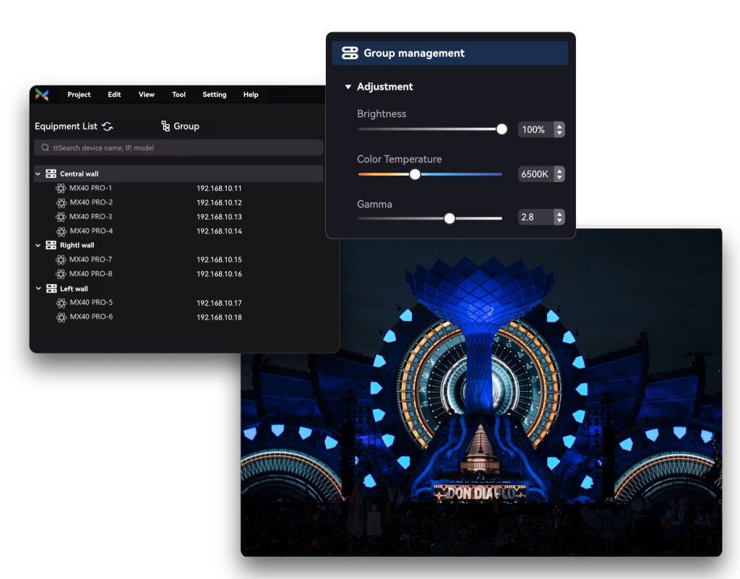This screenshot has width=740, height=579.
Task: Click the MX40 PRO-7 device icon
Action: pos(61,260)
